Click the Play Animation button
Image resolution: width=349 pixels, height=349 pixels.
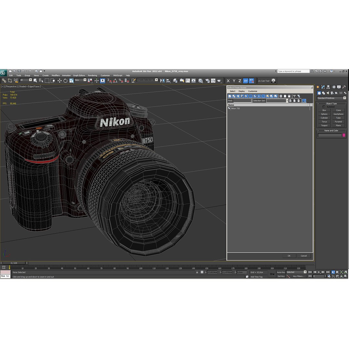[x=319, y=272]
